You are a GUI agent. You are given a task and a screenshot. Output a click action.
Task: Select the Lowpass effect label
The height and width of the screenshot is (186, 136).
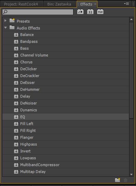pos(28,158)
